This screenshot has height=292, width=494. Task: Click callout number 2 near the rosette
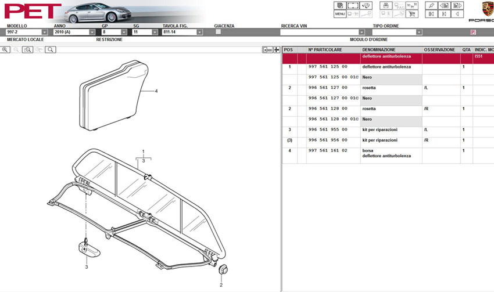pyautogui.click(x=221, y=285)
